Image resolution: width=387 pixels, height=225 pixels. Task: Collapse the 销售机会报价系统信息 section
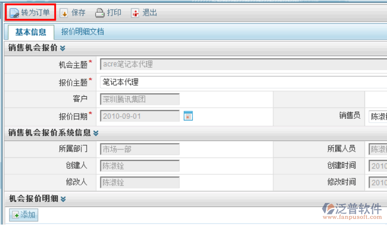click(96, 133)
